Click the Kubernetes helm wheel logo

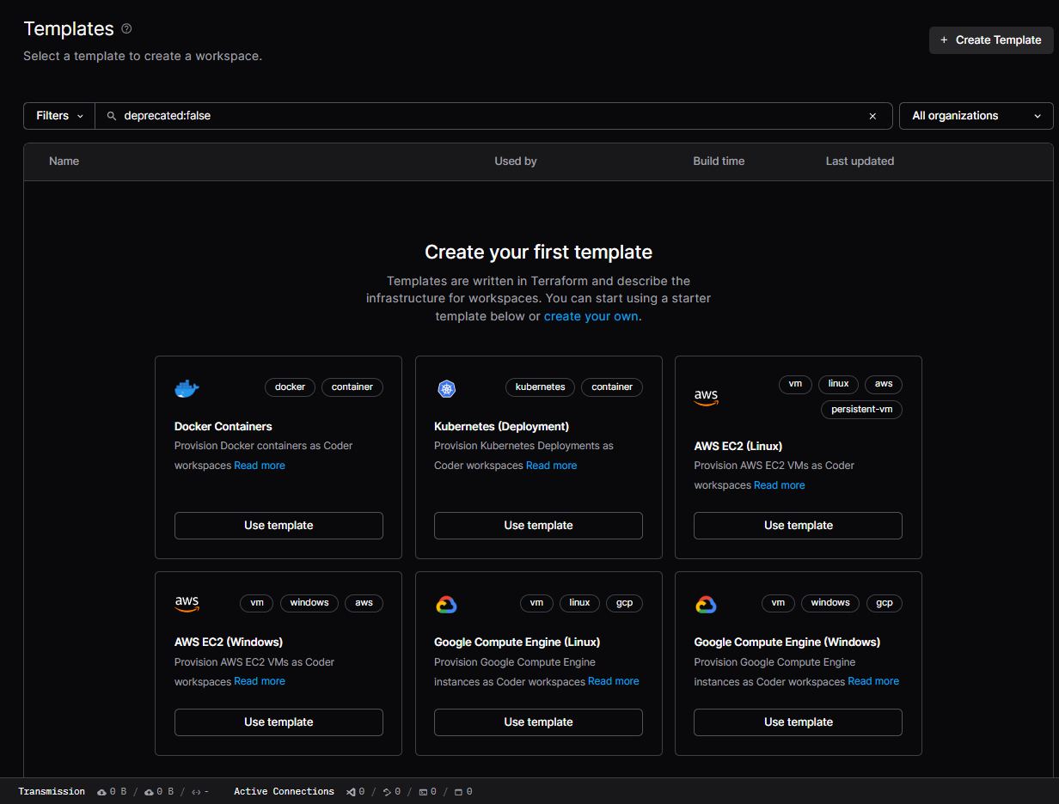(446, 389)
